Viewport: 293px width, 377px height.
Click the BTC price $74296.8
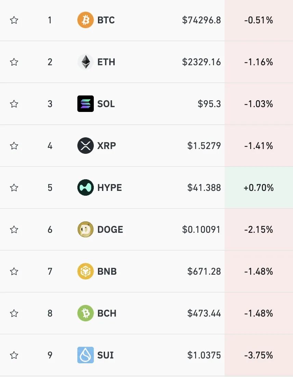coord(201,20)
